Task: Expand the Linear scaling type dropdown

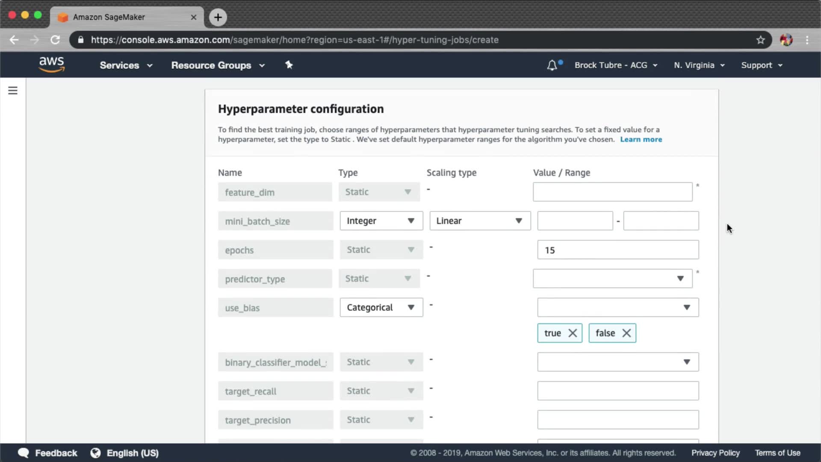Action: [480, 221]
